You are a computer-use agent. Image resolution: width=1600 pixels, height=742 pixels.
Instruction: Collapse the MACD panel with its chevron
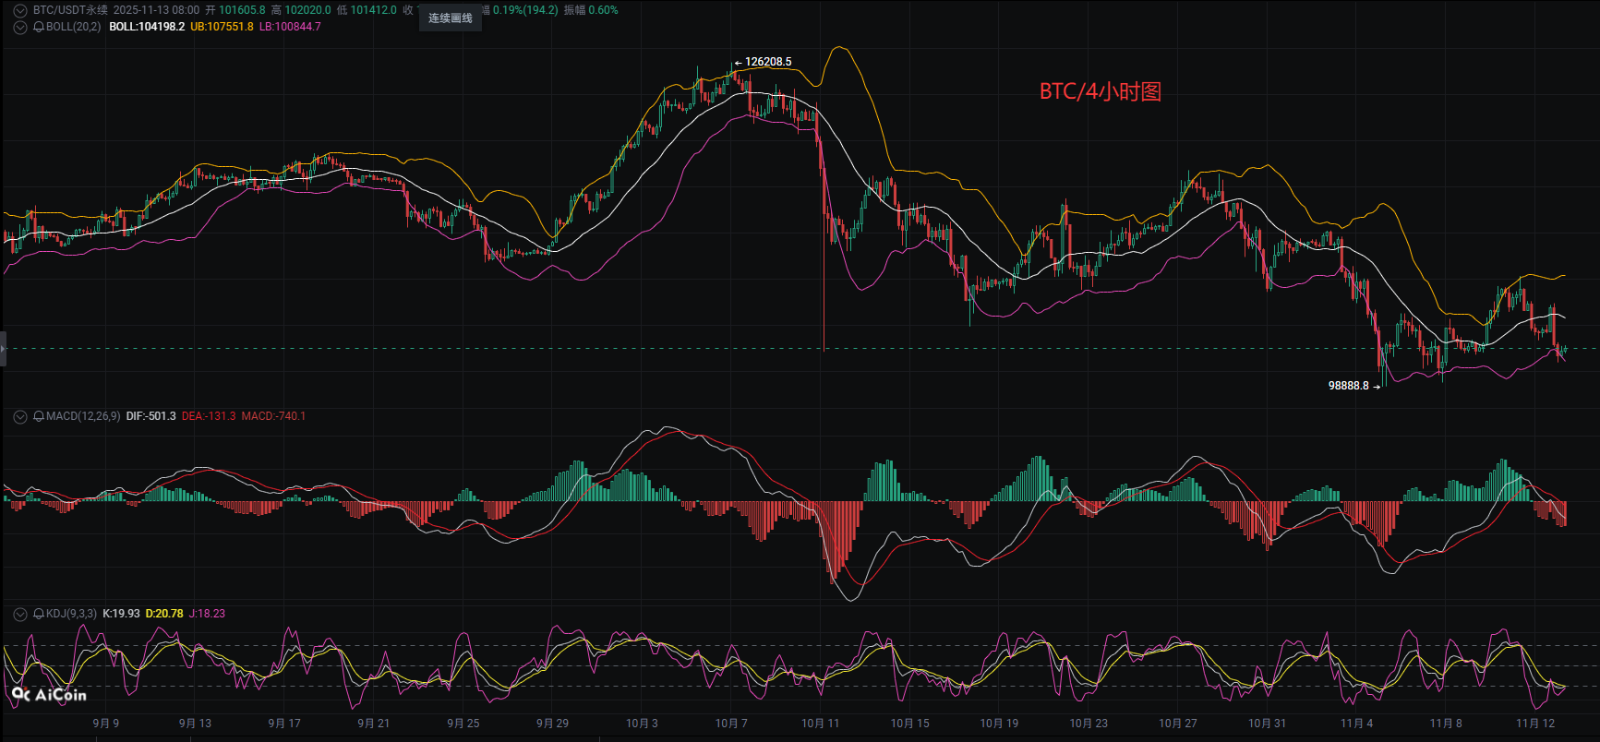pos(19,416)
